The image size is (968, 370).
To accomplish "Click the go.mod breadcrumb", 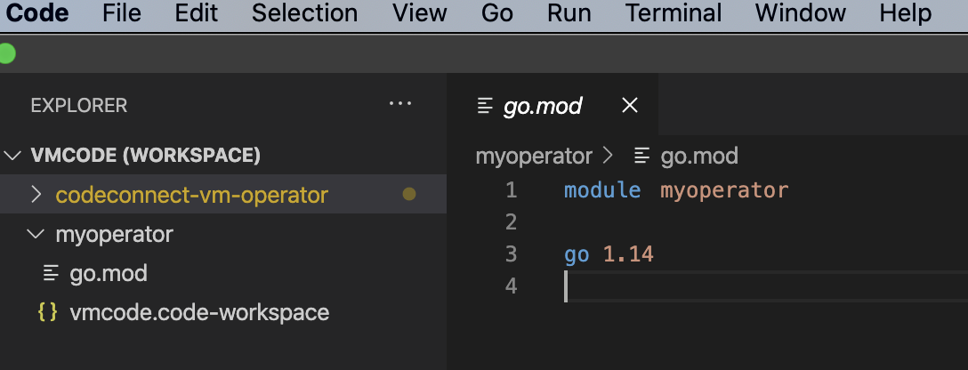I will 698,156.
